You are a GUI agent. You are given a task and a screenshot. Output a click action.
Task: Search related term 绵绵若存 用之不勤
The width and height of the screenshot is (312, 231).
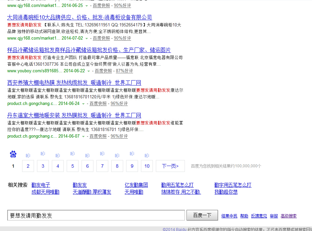point(181,192)
